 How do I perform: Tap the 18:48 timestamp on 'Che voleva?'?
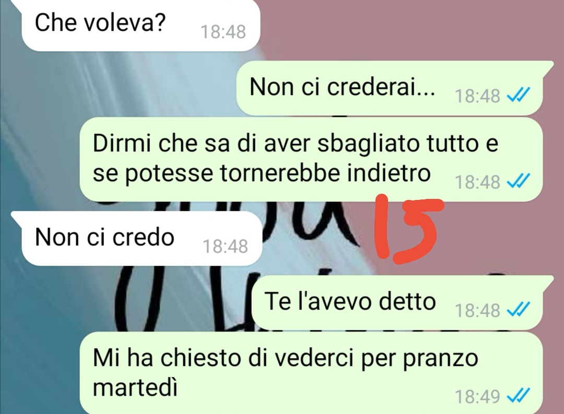223,32
